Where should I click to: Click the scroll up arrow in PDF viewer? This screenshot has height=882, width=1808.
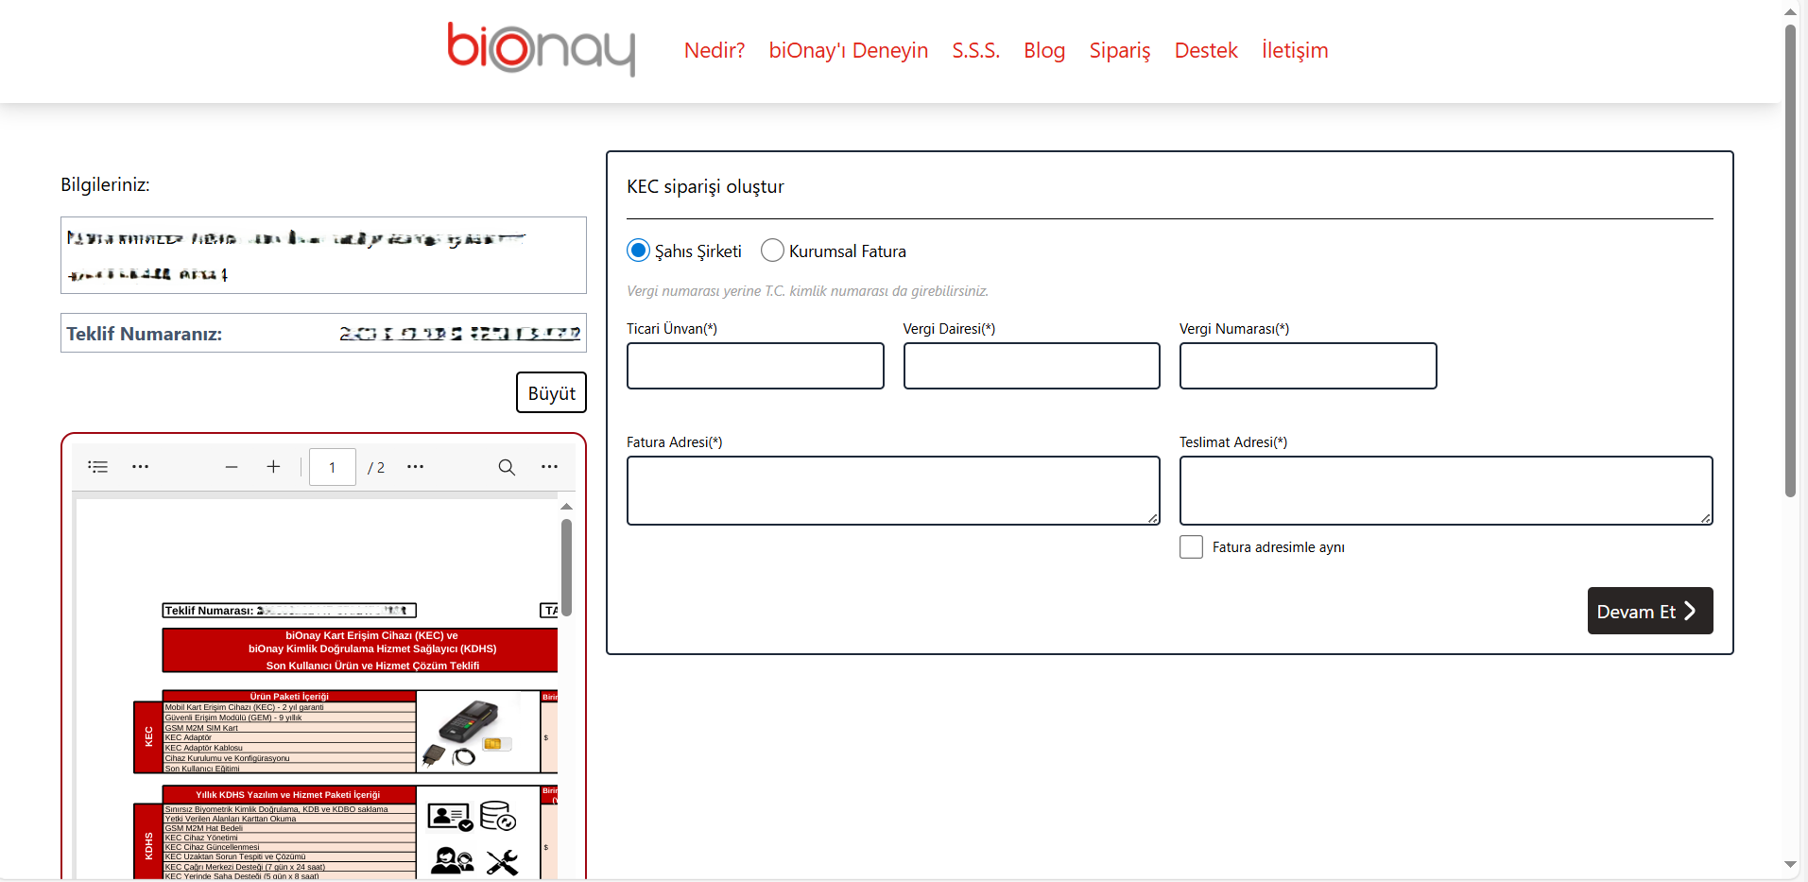coord(566,507)
